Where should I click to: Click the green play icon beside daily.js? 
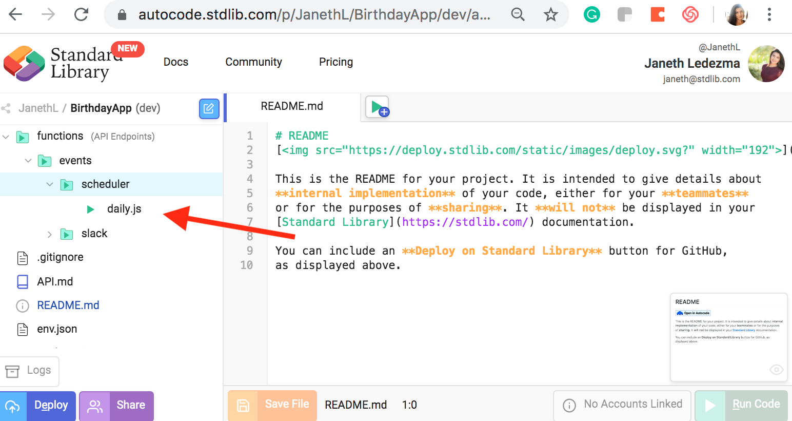click(x=91, y=209)
